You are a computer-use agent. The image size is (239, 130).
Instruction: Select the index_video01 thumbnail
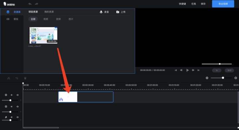pyautogui.click(x=43, y=35)
